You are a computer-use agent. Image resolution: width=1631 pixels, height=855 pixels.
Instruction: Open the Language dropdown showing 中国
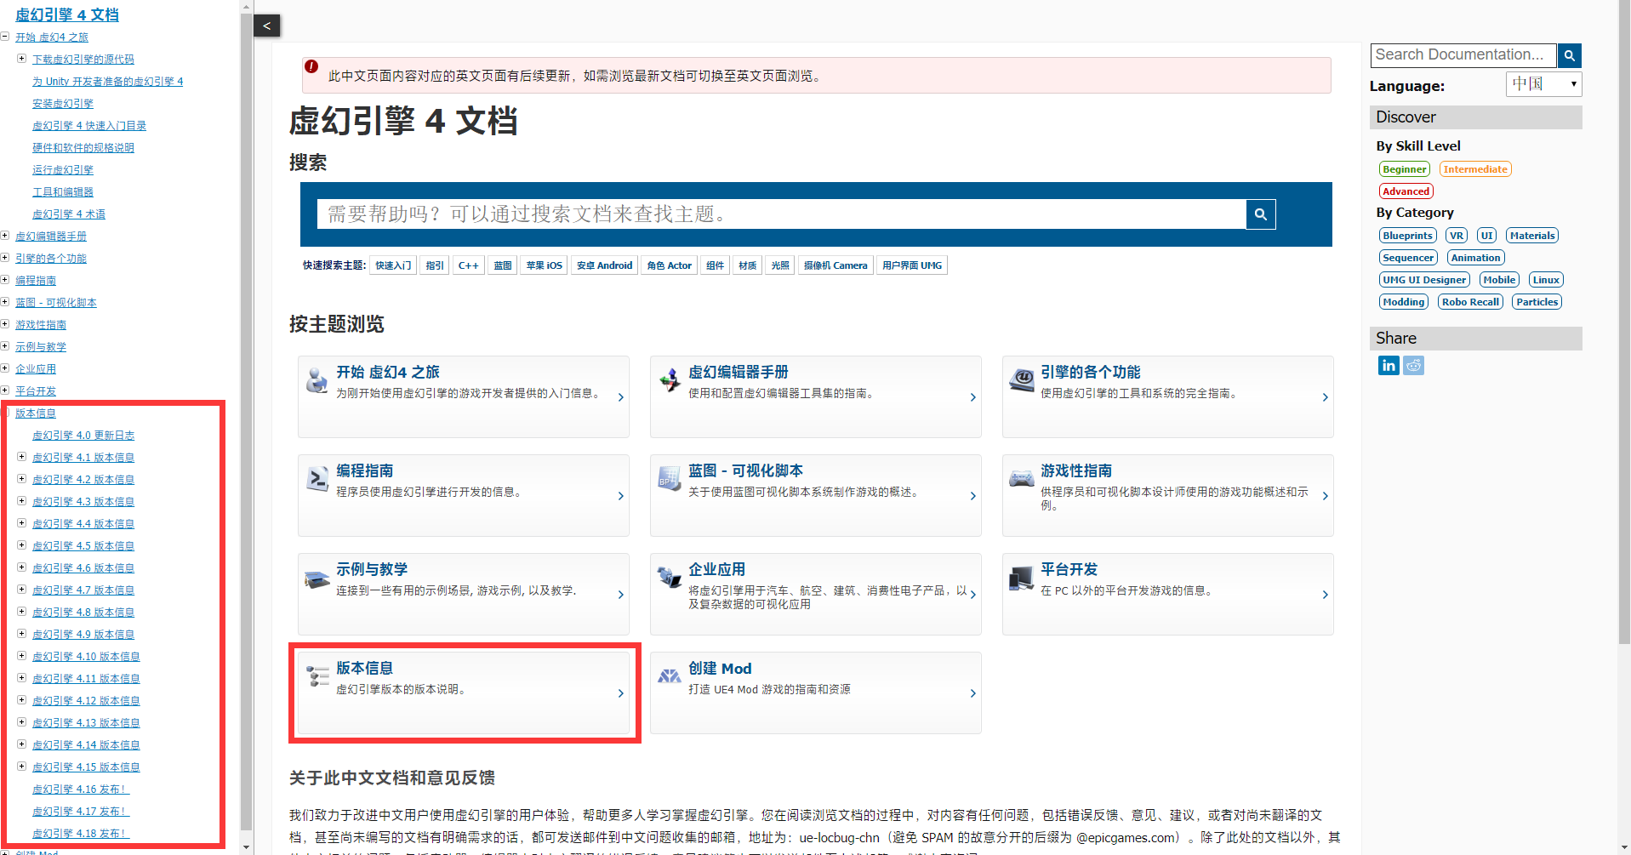(x=1543, y=84)
